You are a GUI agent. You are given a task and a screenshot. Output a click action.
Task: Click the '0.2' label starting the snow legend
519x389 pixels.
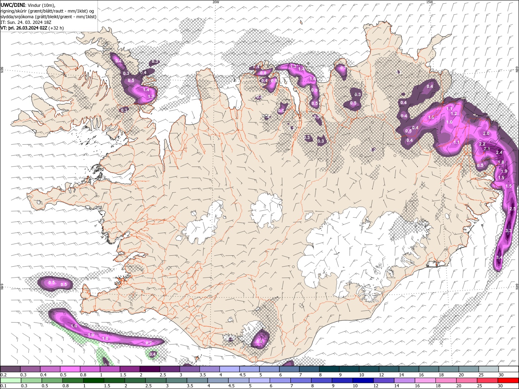[x=3, y=375]
